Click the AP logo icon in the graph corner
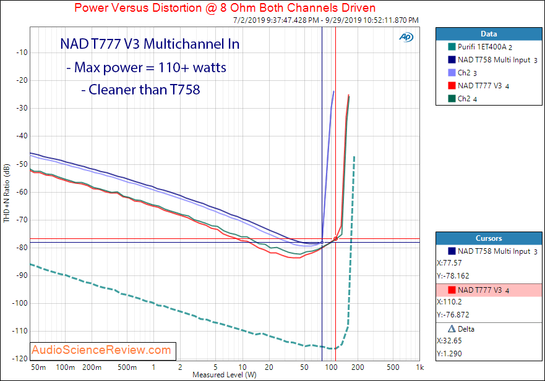This screenshot has height=381, width=545. (x=406, y=37)
